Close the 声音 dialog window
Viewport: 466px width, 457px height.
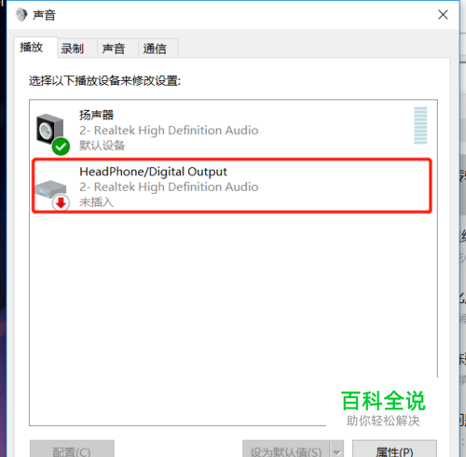(x=443, y=15)
